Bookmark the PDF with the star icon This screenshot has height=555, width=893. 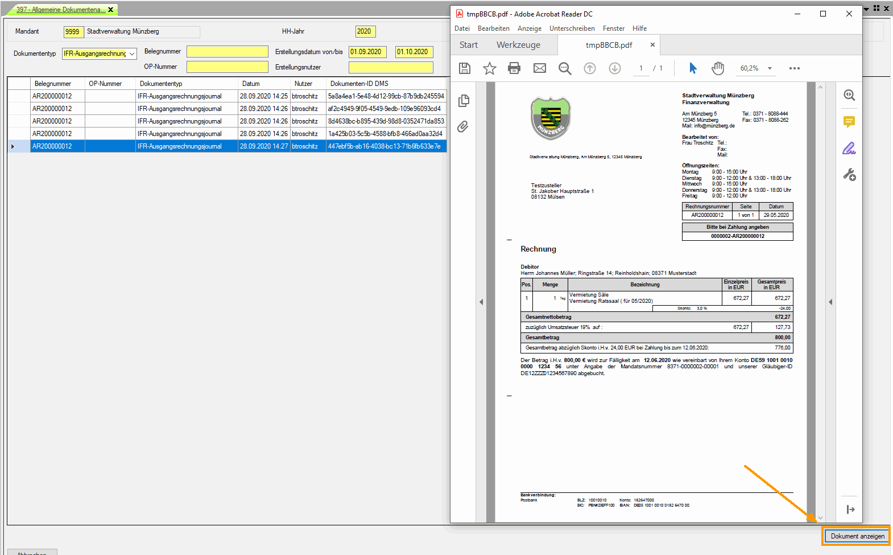point(489,68)
